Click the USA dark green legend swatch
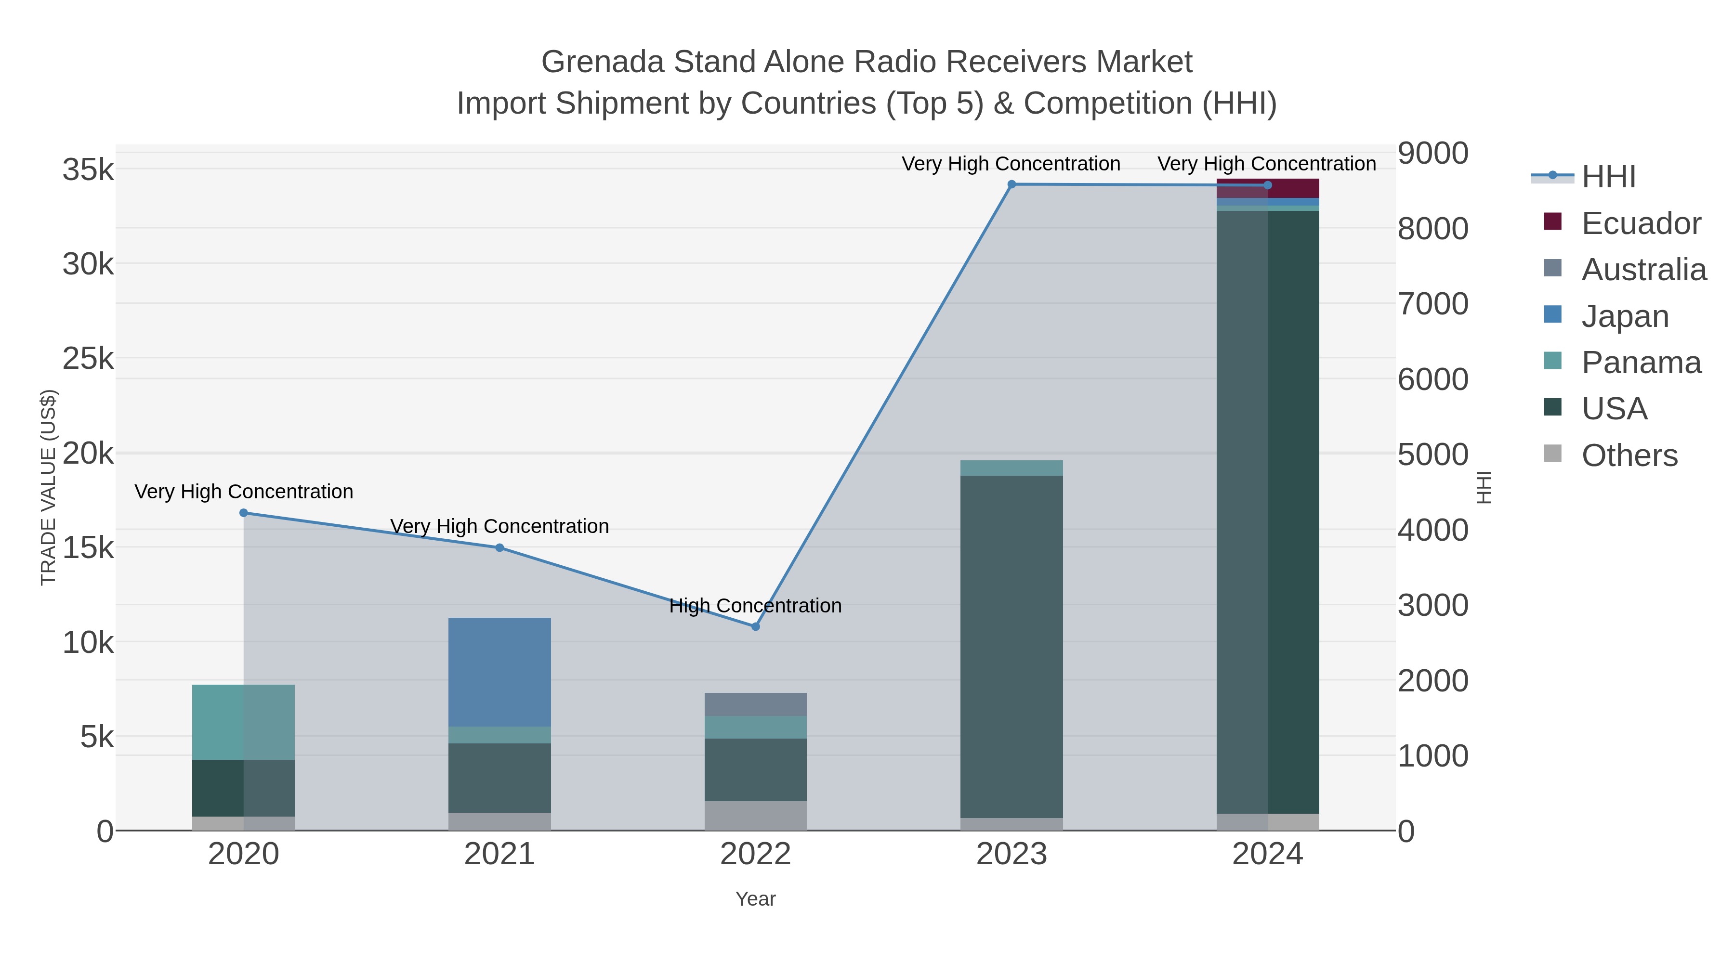Image resolution: width=1734 pixels, height=975 pixels. click(1552, 407)
